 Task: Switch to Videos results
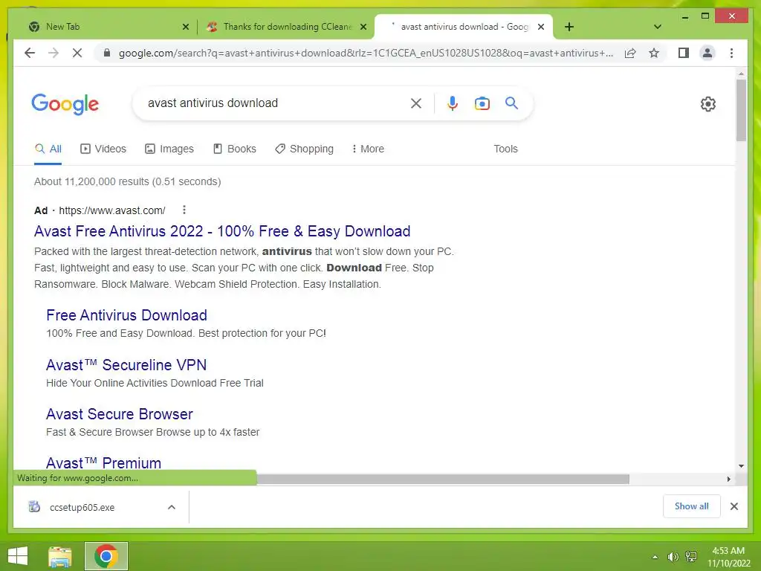click(103, 149)
